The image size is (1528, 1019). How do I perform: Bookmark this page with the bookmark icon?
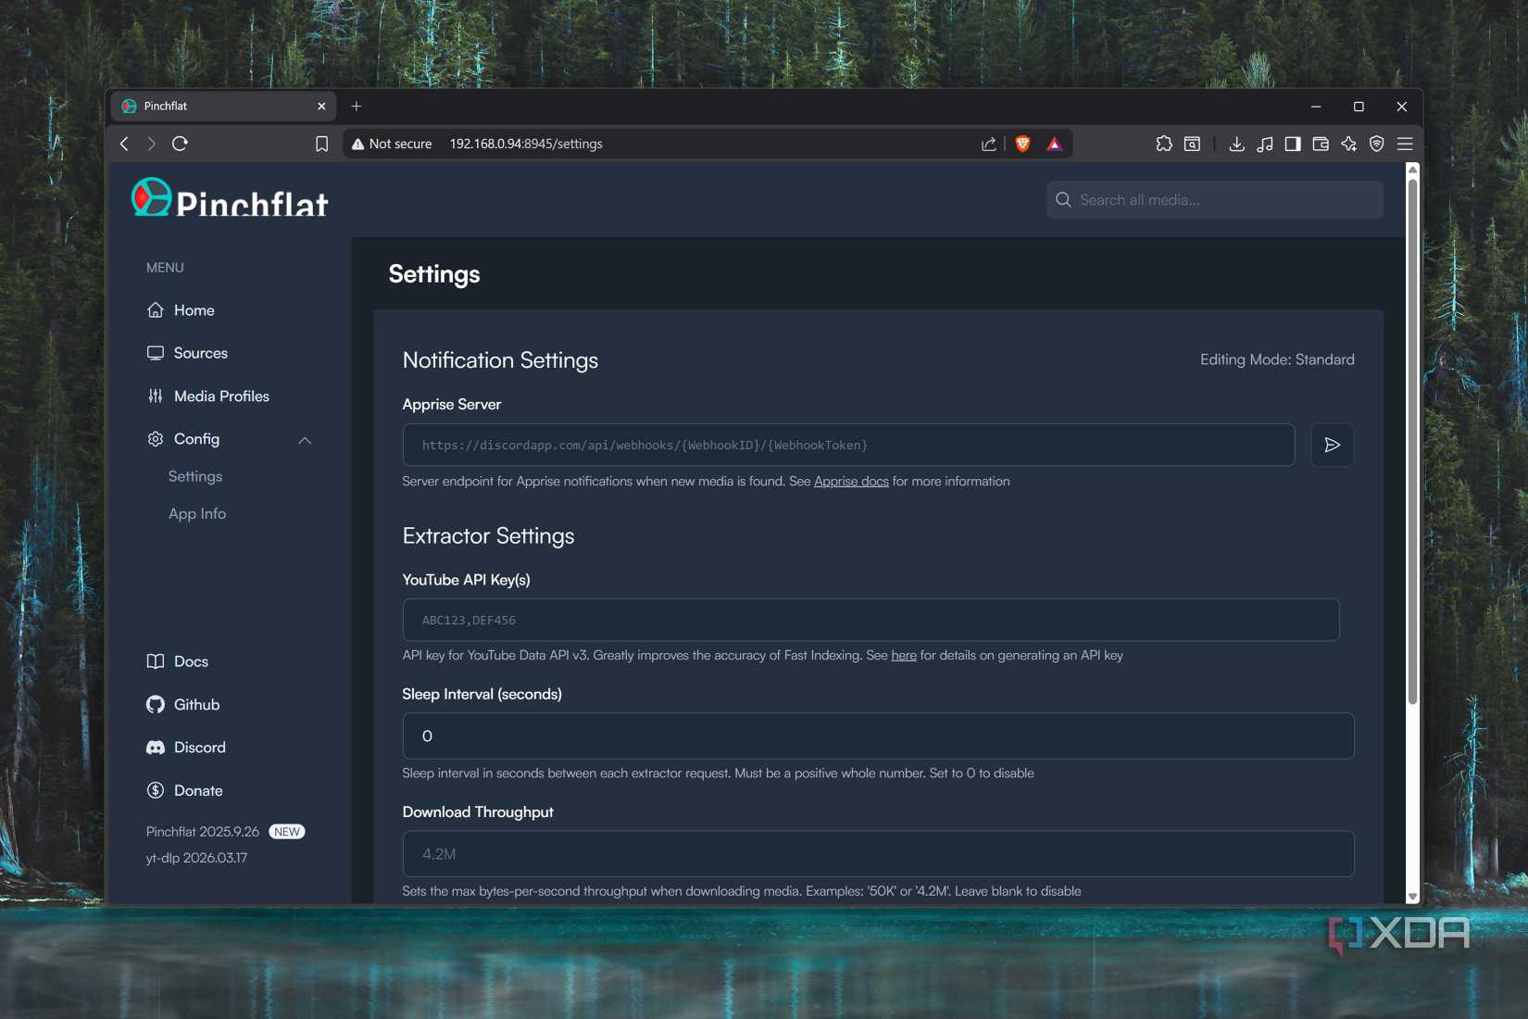click(321, 144)
